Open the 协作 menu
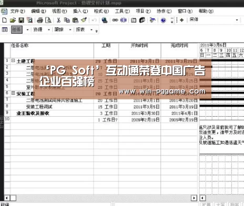The height and width of the screenshot is (206, 244). pyautogui.click(x=164, y=11)
